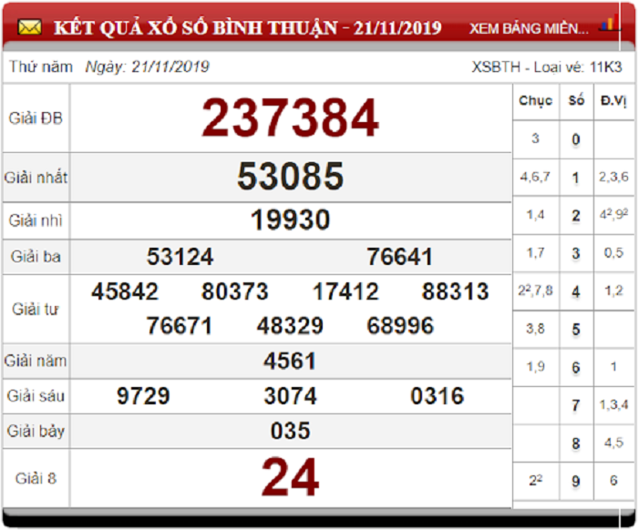Select sixth prize number 9729
638x530 pixels.
(x=143, y=396)
